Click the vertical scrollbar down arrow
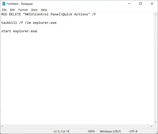 point(156,122)
